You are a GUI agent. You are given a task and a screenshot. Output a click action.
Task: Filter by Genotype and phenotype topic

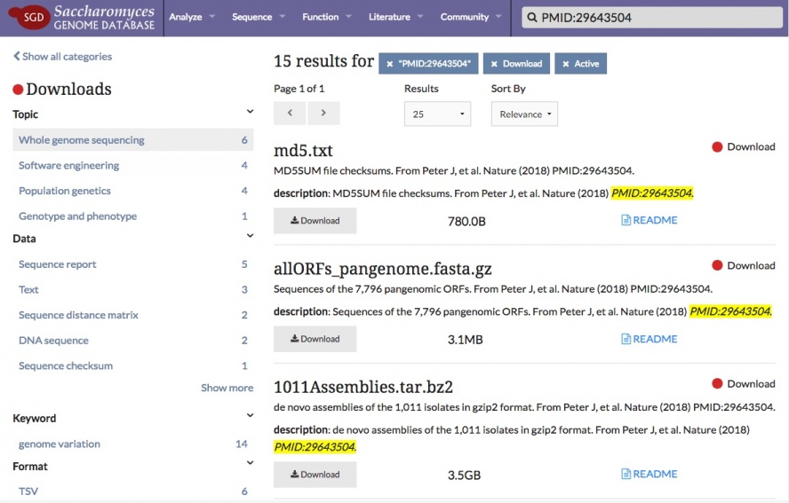(x=133, y=216)
